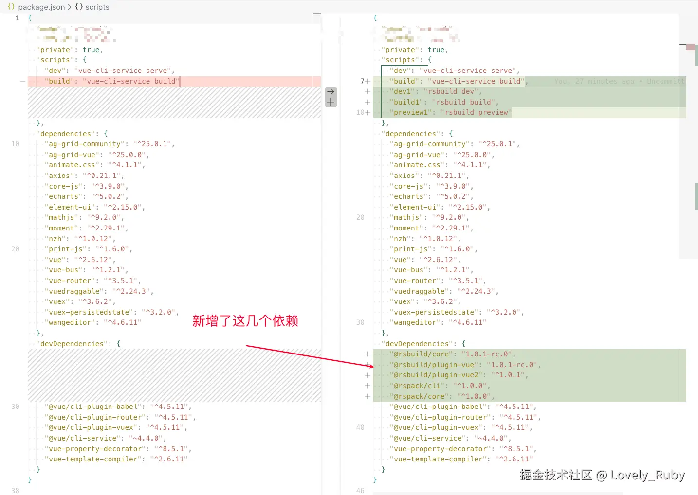698x495 pixels.
Task: Click the plus marker beside the @rsbuild/plugin-vue2 line
Action: click(x=367, y=375)
